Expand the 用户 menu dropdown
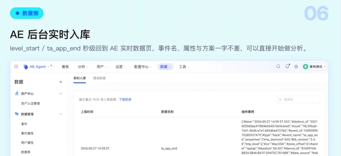This screenshot has height=156, width=341. pyautogui.click(x=102, y=67)
